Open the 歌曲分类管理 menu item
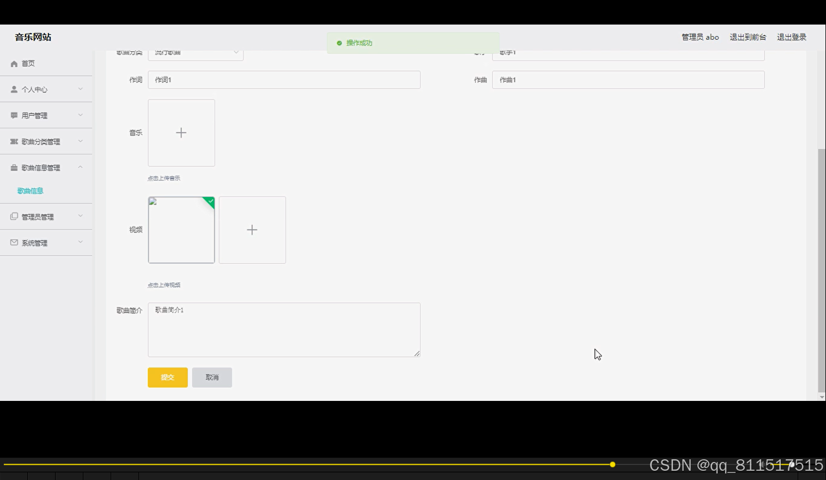 [x=46, y=142]
